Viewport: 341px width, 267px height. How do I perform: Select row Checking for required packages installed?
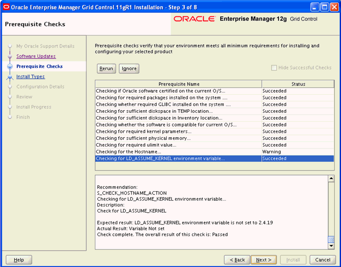pyautogui.click(x=214, y=98)
